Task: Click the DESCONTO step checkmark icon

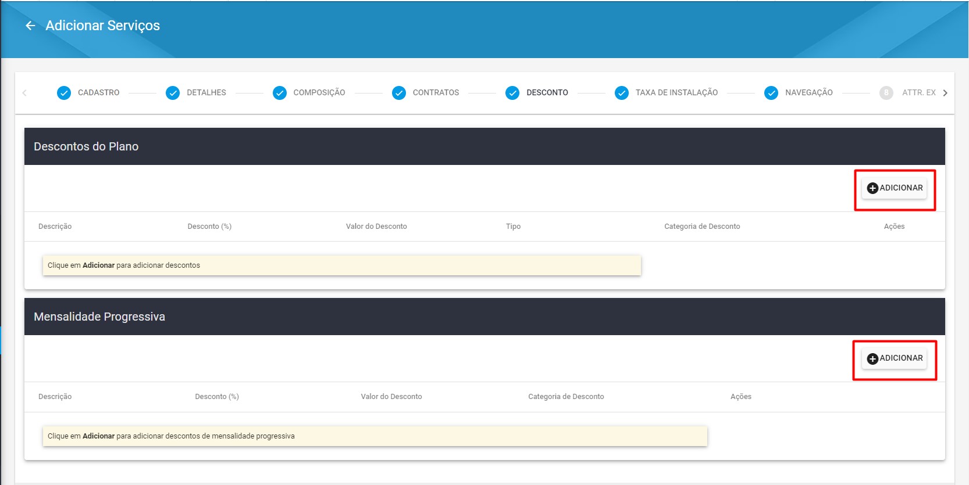Action: [x=512, y=93]
